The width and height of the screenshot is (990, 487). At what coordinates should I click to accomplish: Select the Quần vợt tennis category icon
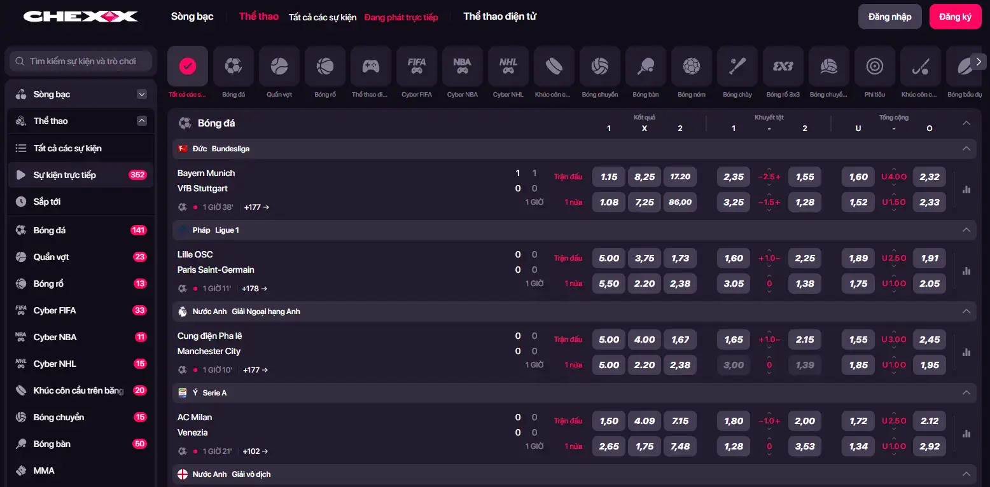click(279, 66)
